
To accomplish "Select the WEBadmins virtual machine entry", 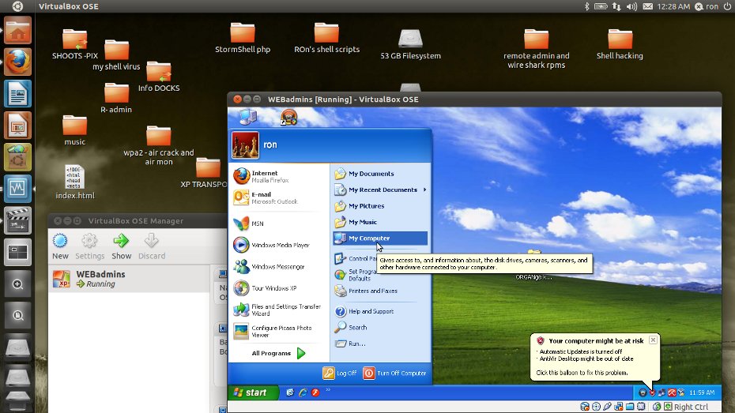I will (129, 279).
